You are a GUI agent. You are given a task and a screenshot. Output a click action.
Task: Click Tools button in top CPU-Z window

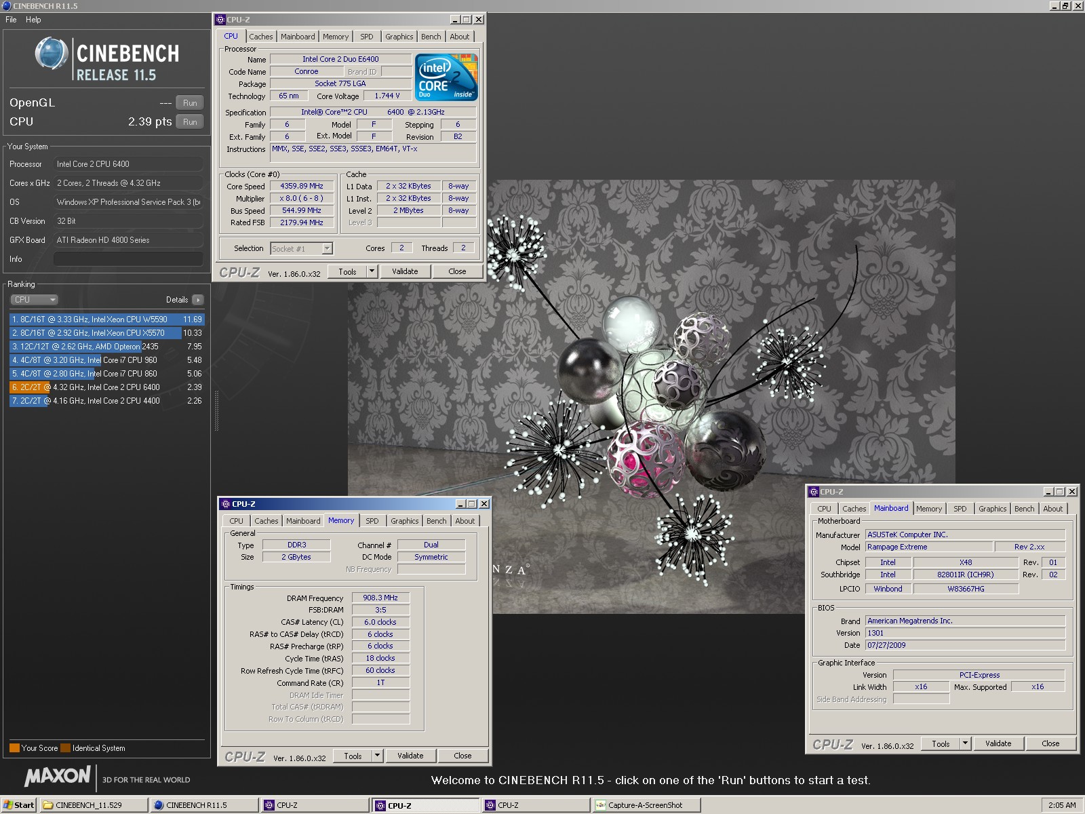pos(347,271)
